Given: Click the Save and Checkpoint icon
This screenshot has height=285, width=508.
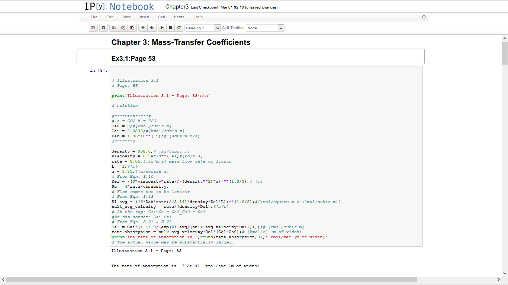Looking at the screenshot, I should [93, 28].
